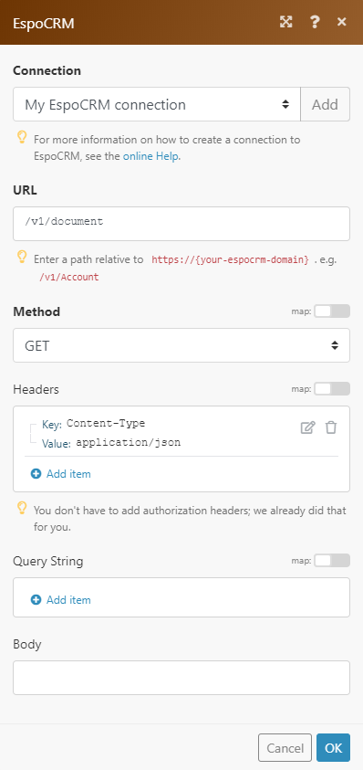363x770 pixels.
Task: Focus the empty Body text field
Action: click(181, 678)
